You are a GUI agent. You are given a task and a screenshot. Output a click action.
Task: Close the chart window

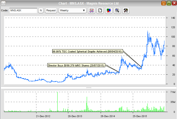(174, 3)
